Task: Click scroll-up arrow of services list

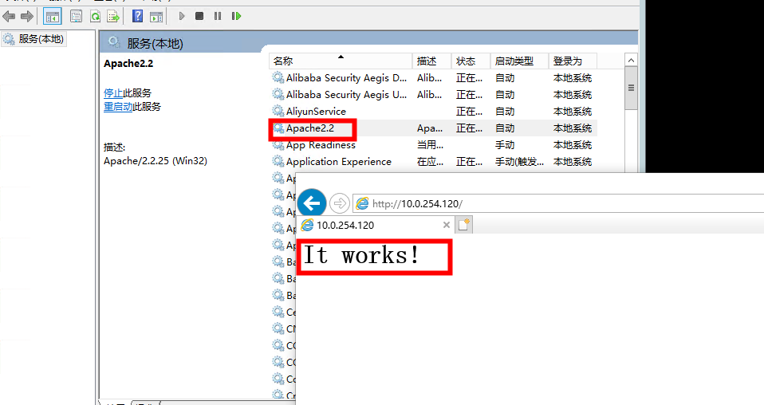Action: click(631, 61)
